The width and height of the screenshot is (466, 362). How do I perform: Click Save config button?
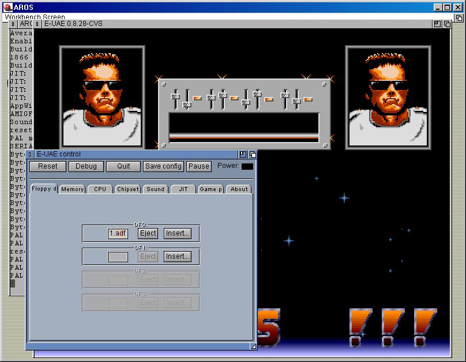(163, 166)
